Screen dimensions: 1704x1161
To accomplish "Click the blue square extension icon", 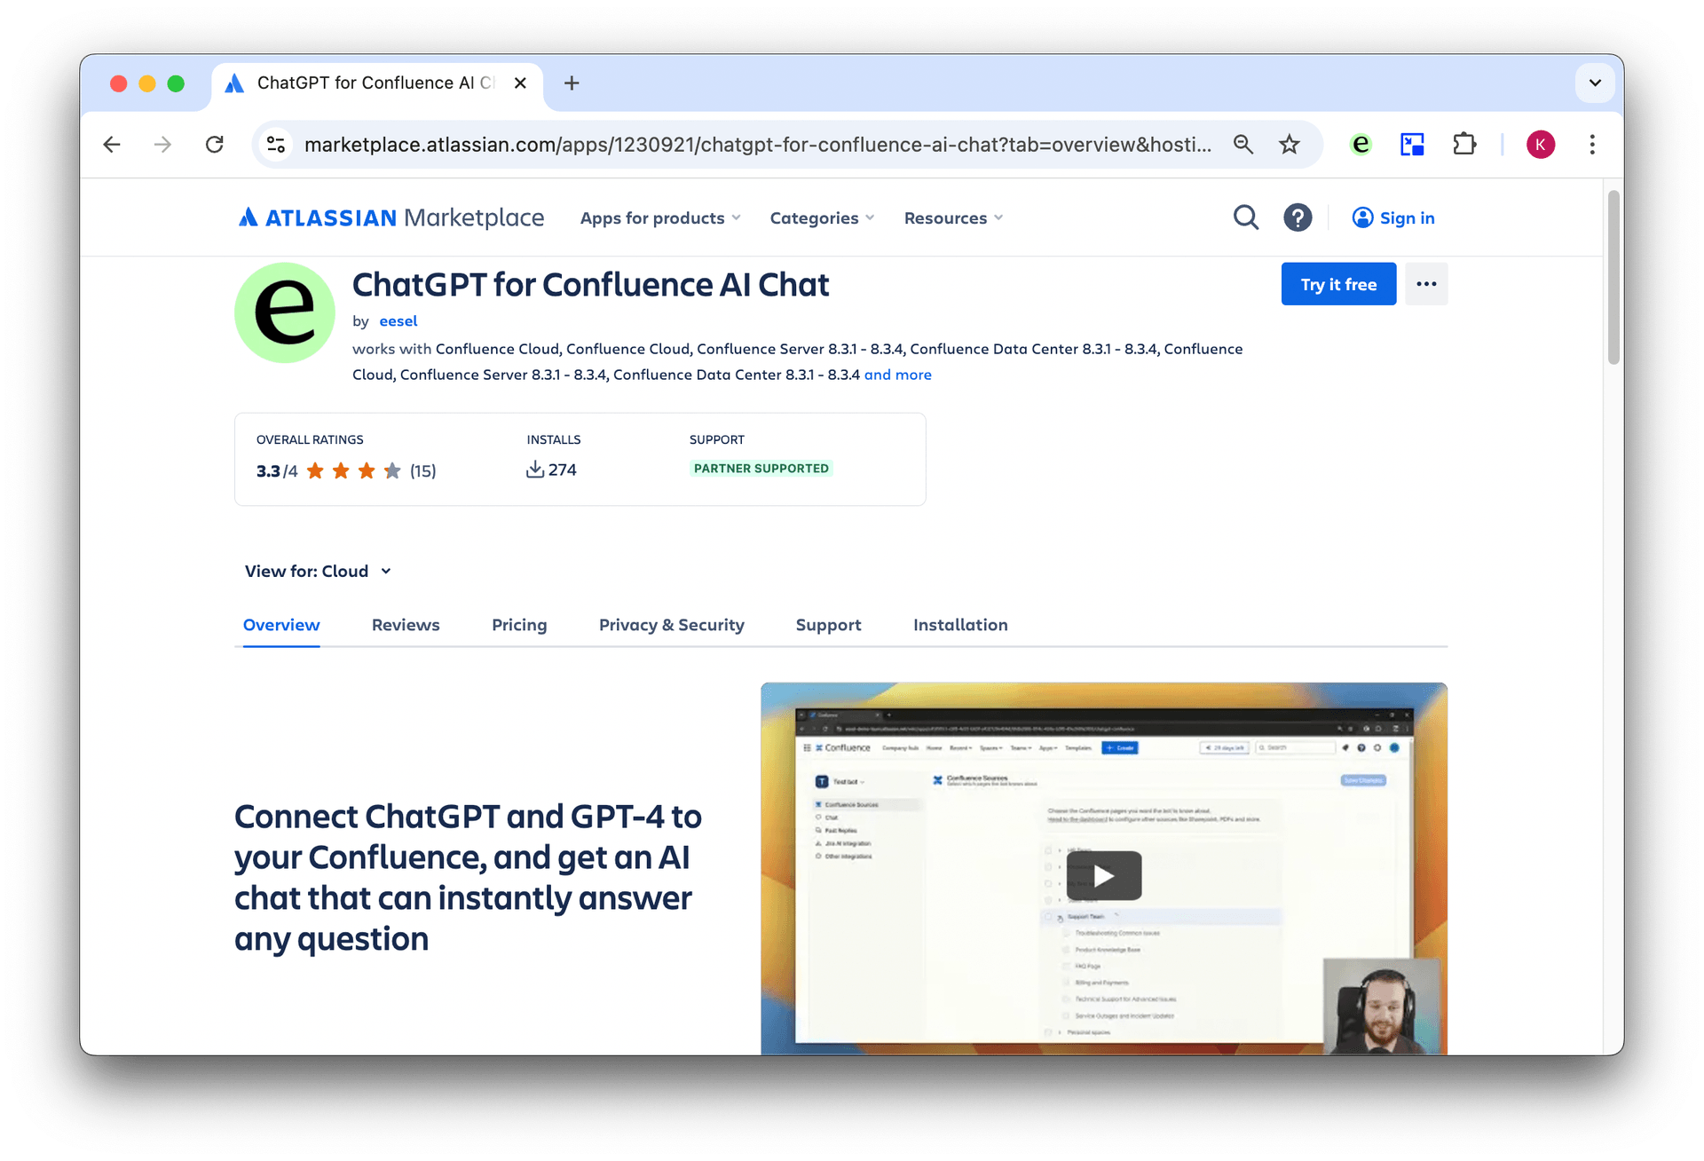I will [x=1412, y=145].
